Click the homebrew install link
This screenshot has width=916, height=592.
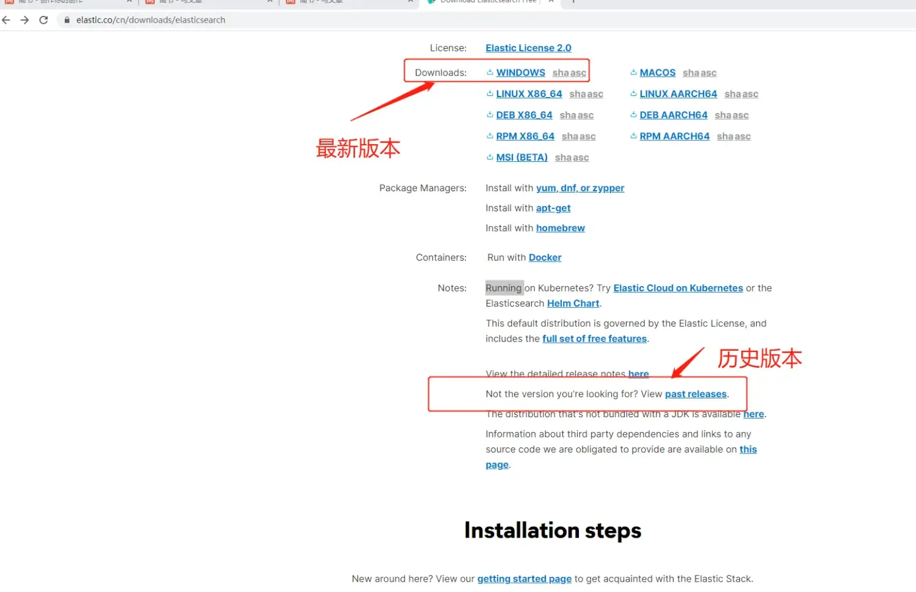(560, 228)
